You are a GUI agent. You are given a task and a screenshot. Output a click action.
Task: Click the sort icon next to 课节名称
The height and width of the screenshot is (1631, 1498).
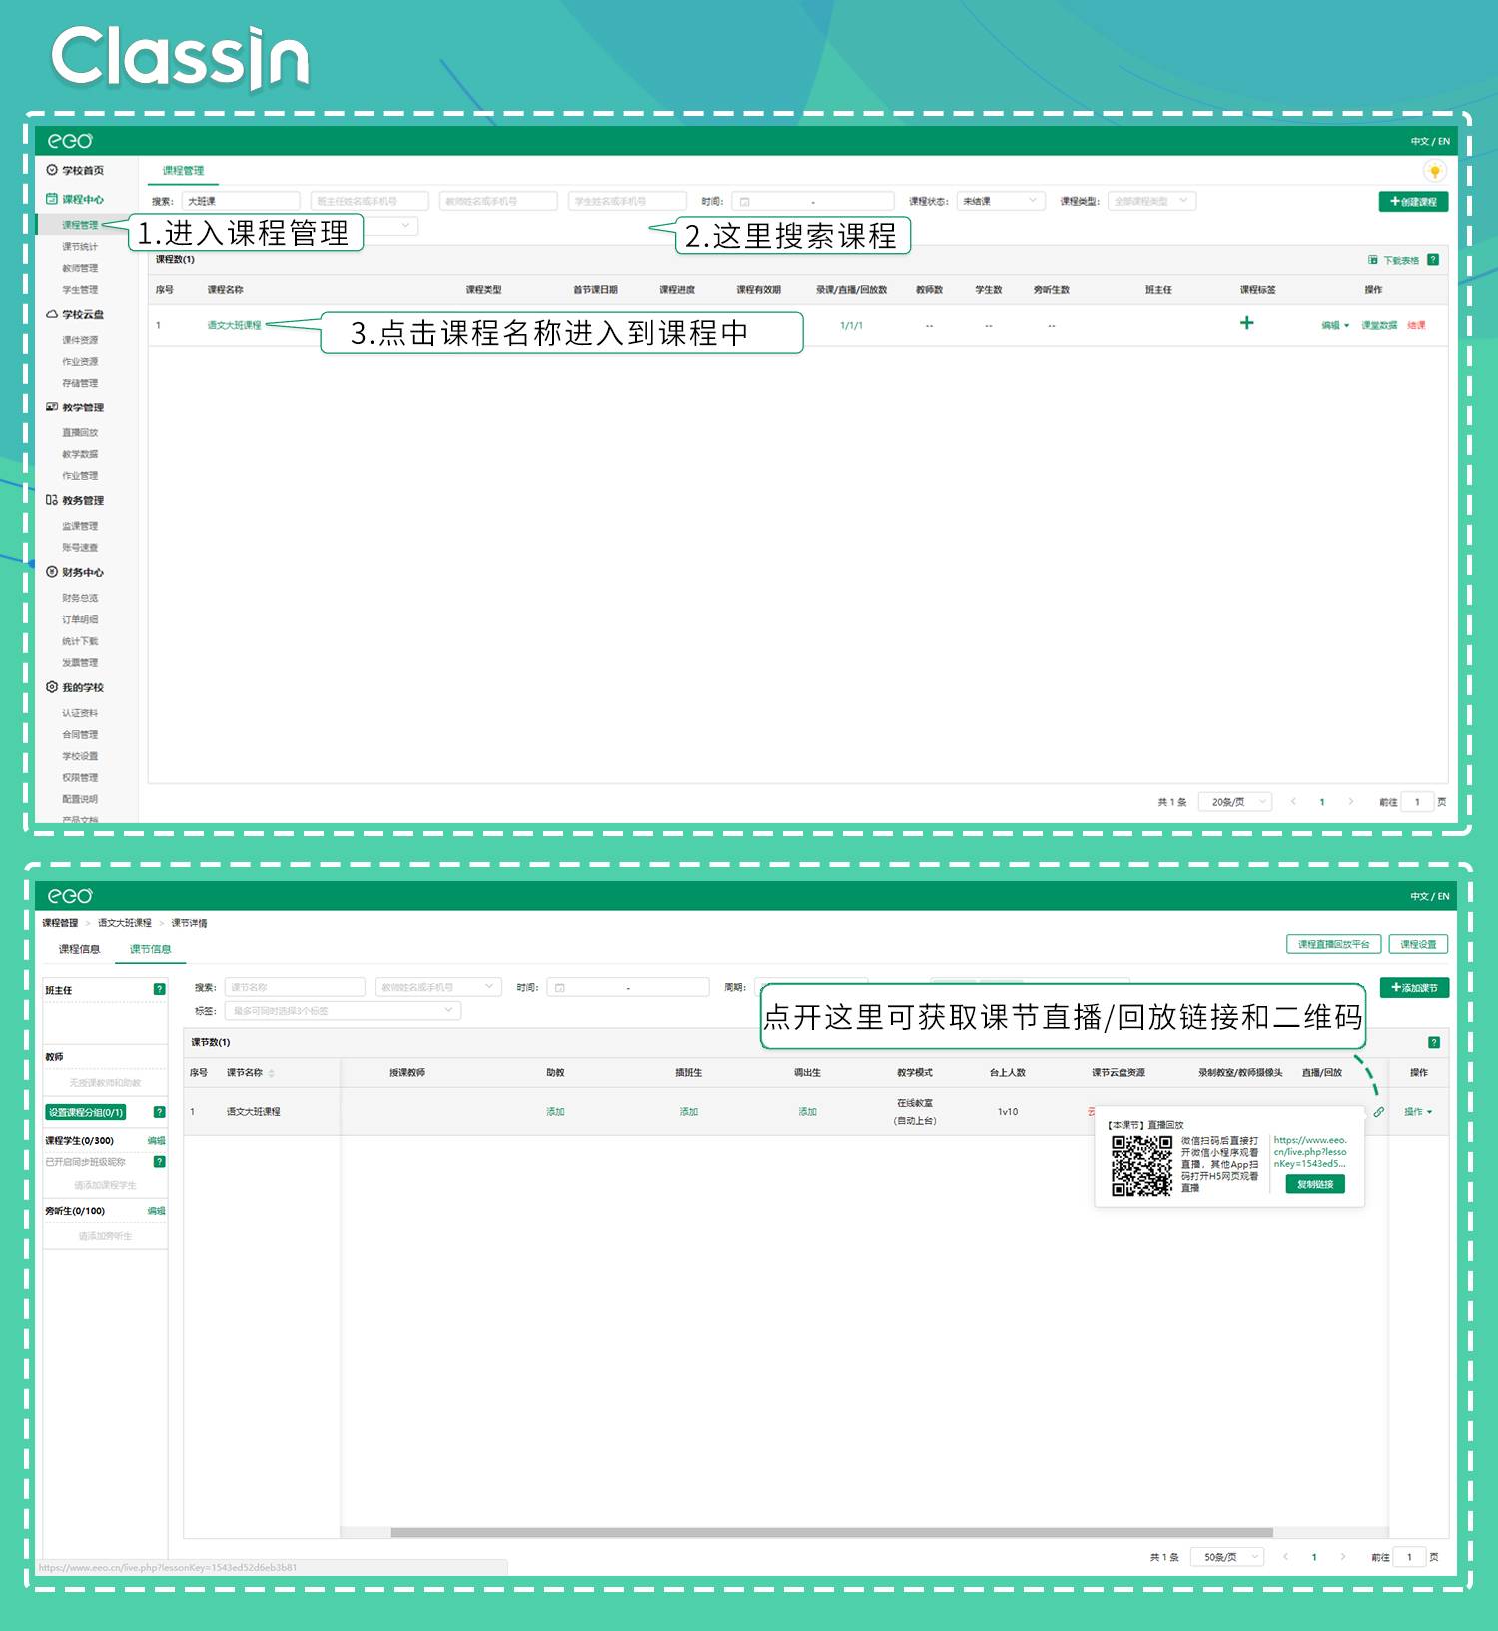tap(271, 1073)
